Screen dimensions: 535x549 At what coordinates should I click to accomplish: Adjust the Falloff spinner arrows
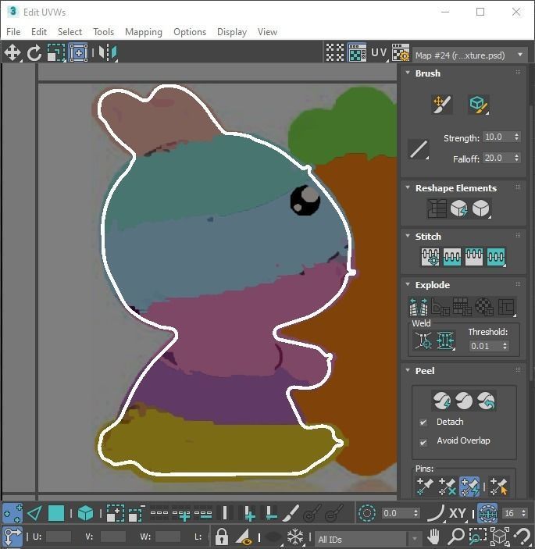click(516, 158)
